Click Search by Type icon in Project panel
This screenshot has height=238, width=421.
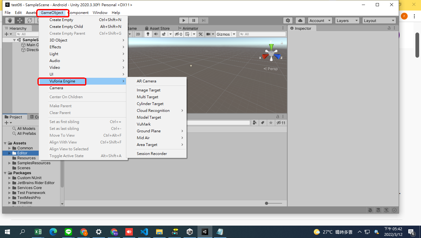pos(255,123)
